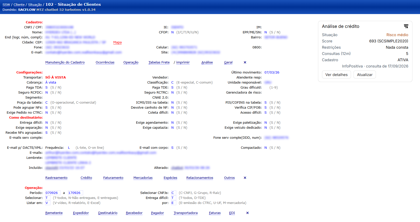Screen dimensions: 420x222
Task: Click the Entrega difícil field in Operação
Action: 173,198
